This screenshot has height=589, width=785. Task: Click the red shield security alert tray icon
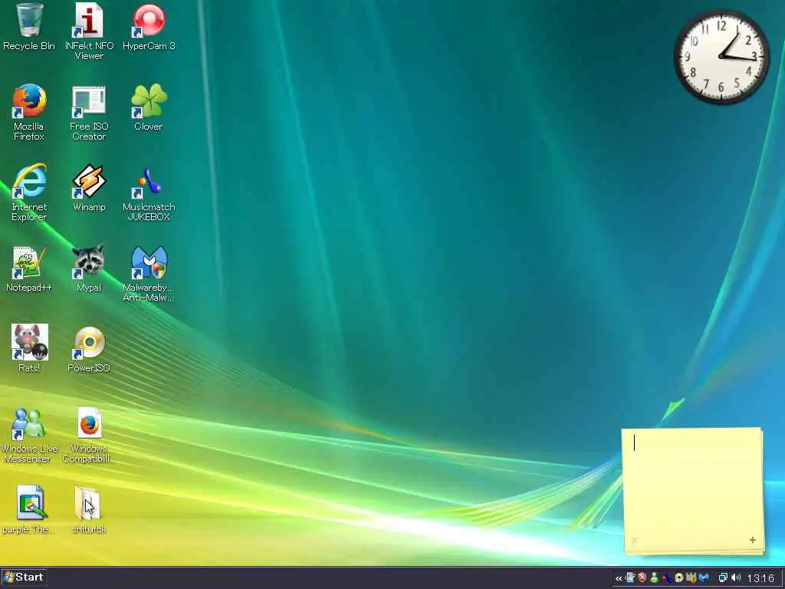click(x=642, y=577)
